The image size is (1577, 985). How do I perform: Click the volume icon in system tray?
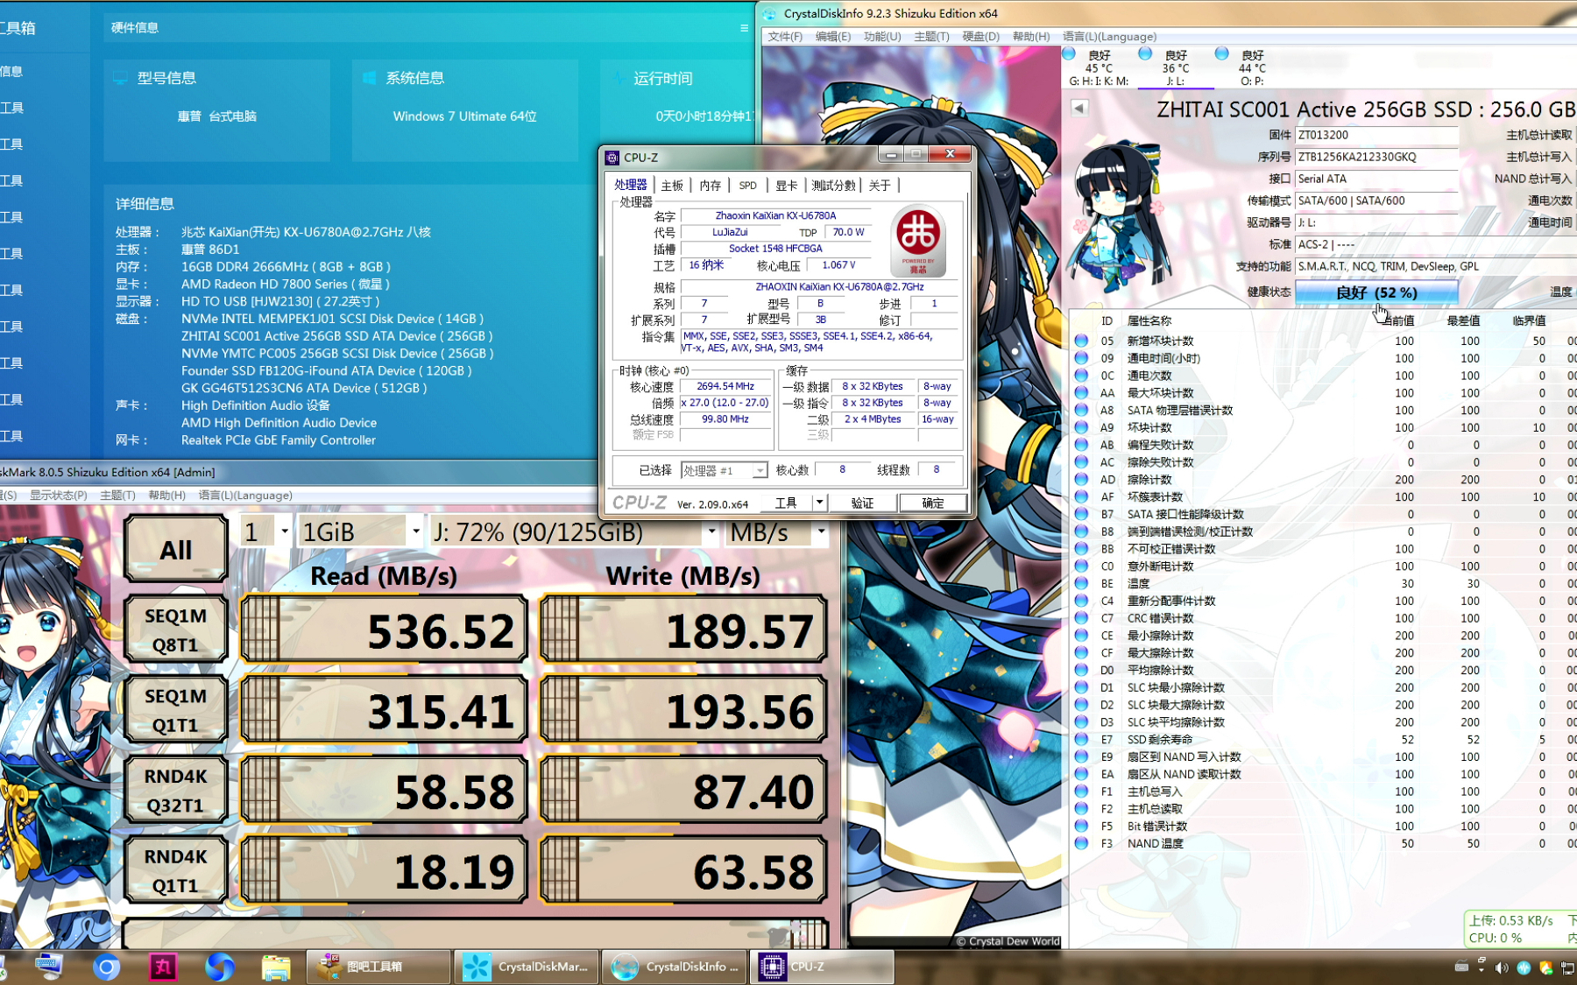[x=1502, y=967]
